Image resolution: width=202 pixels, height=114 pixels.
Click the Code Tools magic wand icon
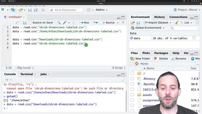(x=65, y=22)
